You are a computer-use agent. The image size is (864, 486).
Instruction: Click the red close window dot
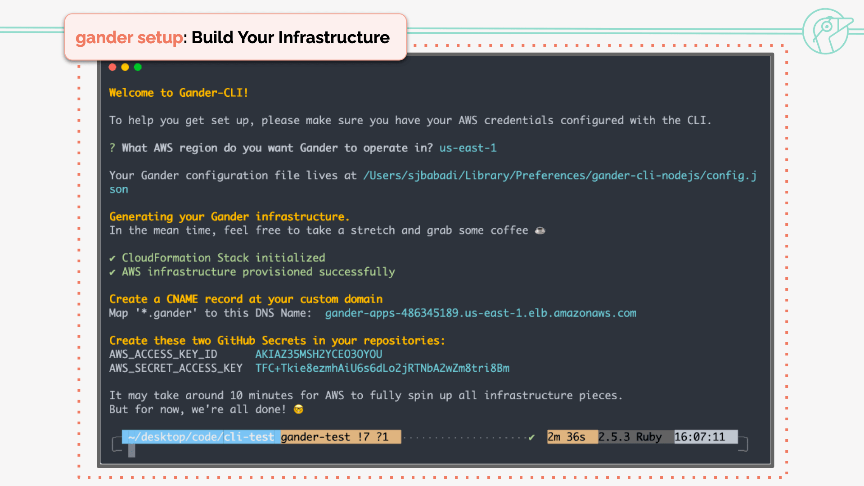[x=112, y=67]
